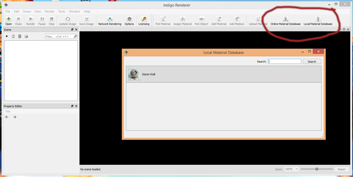The image size is (353, 177).
Task: Go forward in the Property Editor
Action: (x=15, y=117)
